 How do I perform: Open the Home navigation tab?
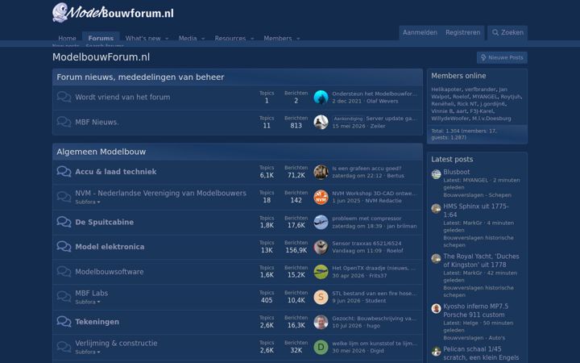(67, 38)
